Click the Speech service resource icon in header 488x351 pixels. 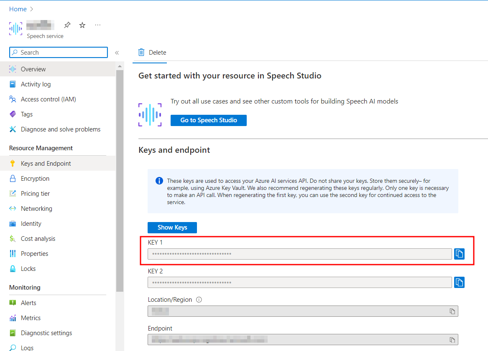pos(15,28)
